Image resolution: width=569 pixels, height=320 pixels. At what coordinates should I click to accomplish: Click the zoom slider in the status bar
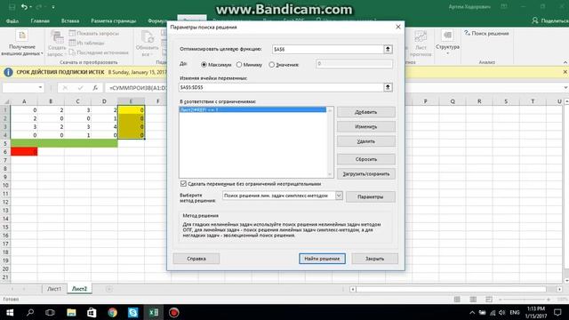(x=525, y=300)
